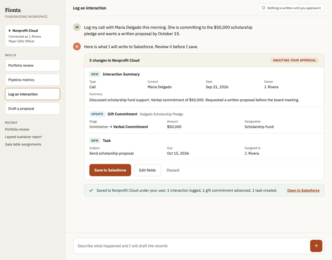Click the orange assistant asterisk avatar
This screenshot has height=260, width=332.
pyautogui.click(x=77, y=47)
